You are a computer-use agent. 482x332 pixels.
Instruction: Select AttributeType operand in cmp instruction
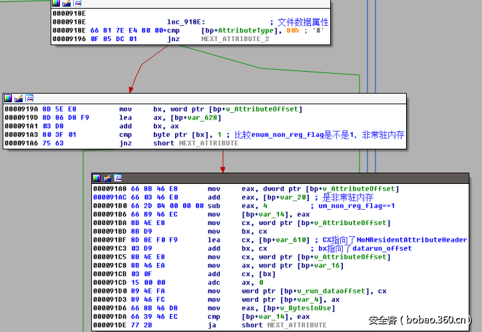pos(245,31)
